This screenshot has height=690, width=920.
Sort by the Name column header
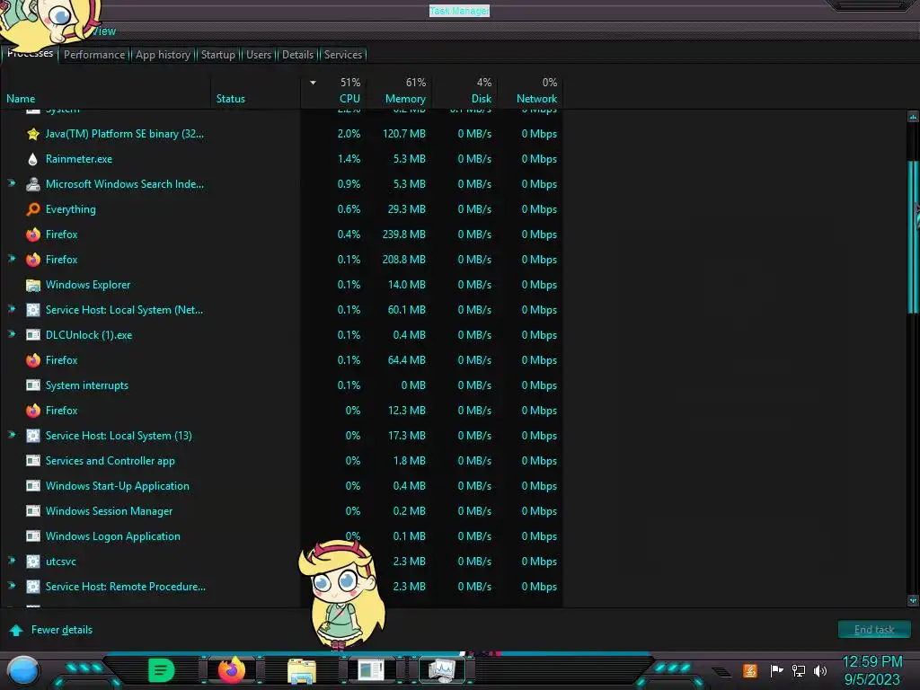(21, 99)
